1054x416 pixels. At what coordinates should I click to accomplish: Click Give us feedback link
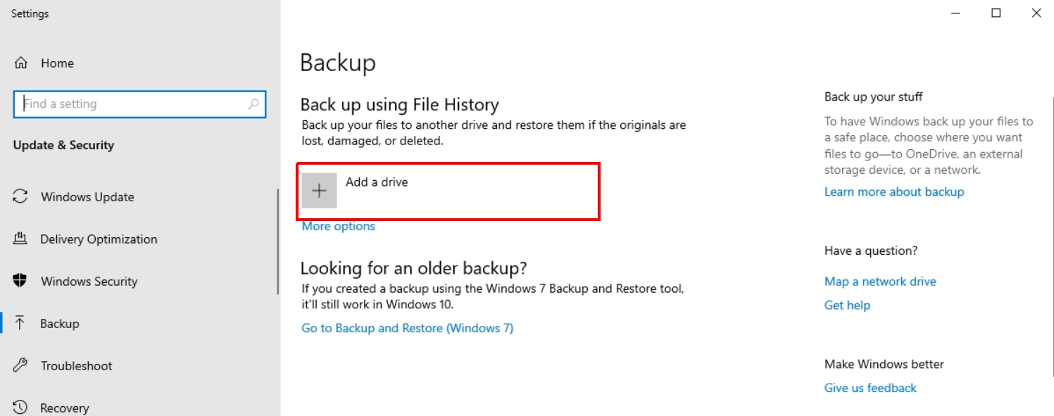tap(870, 389)
